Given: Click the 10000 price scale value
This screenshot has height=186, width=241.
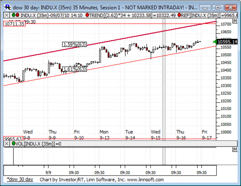Looking at the screenshot, I should [x=226, y=132].
